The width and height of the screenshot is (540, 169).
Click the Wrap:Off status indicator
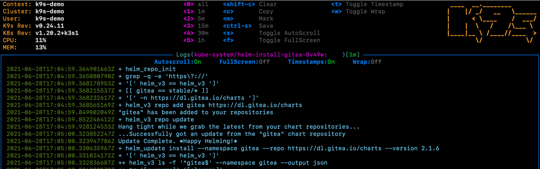click(367, 62)
